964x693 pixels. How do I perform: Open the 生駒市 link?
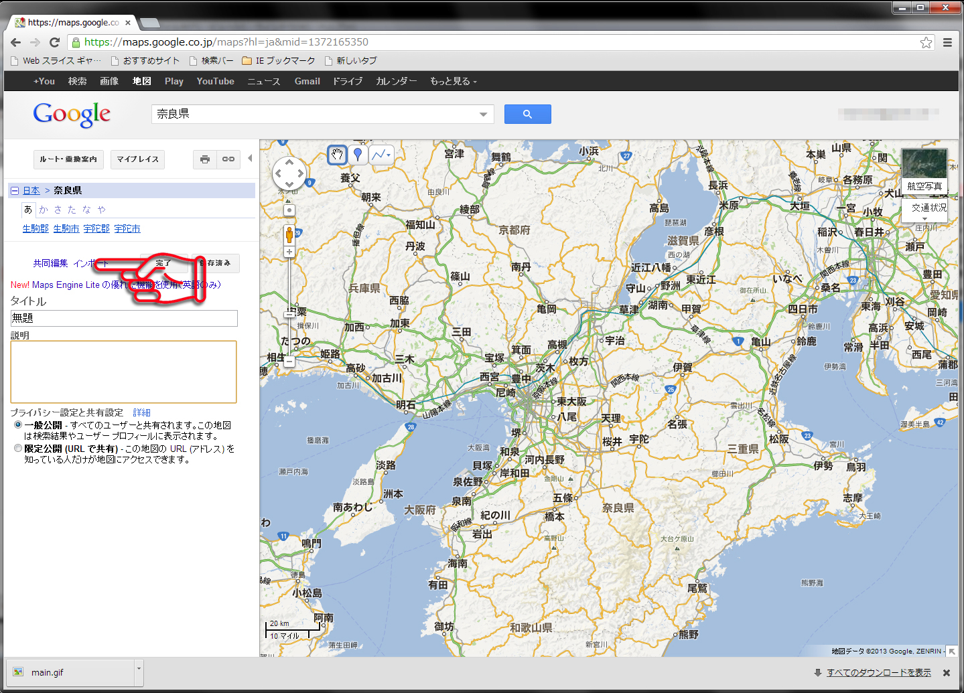pyautogui.click(x=66, y=229)
